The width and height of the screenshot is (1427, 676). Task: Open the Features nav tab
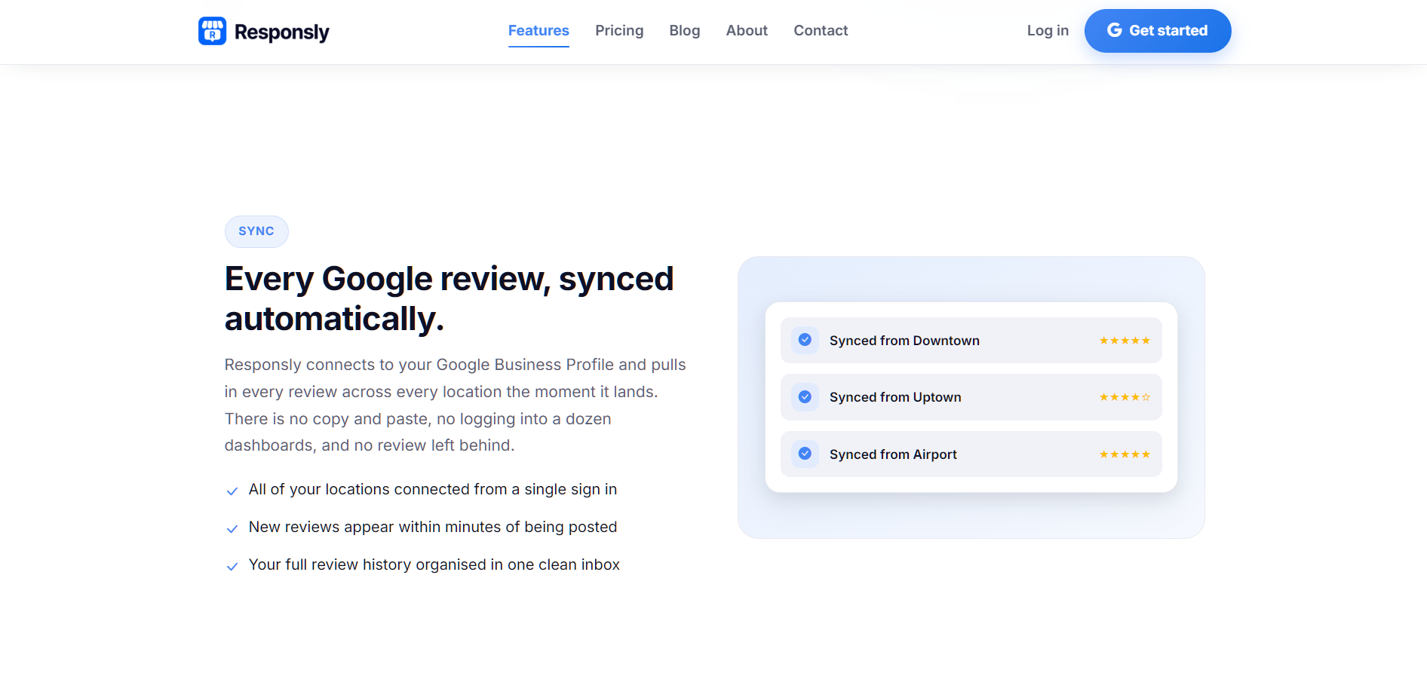[x=539, y=31]
